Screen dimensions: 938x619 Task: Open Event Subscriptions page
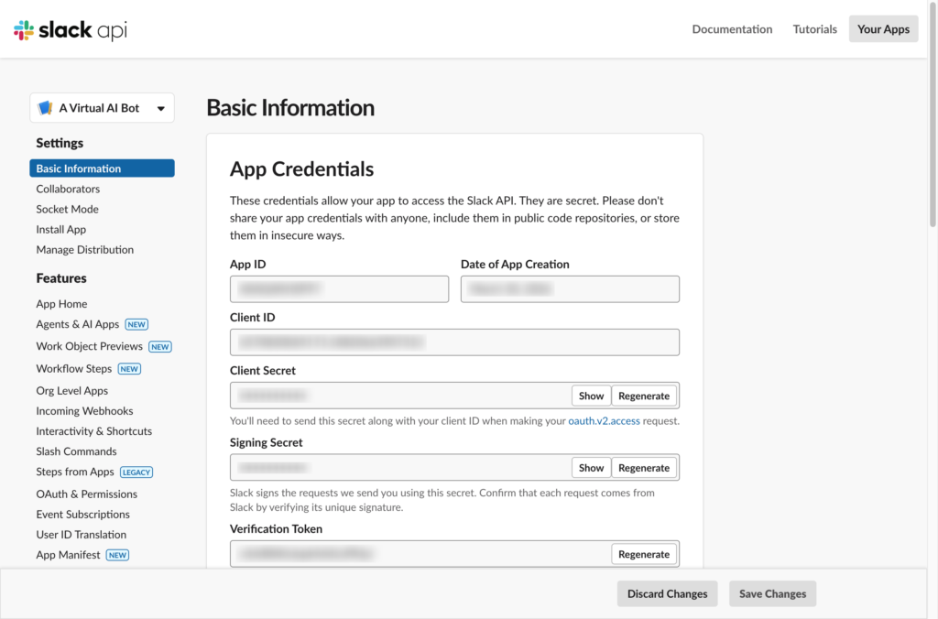(x=82, y=515)
